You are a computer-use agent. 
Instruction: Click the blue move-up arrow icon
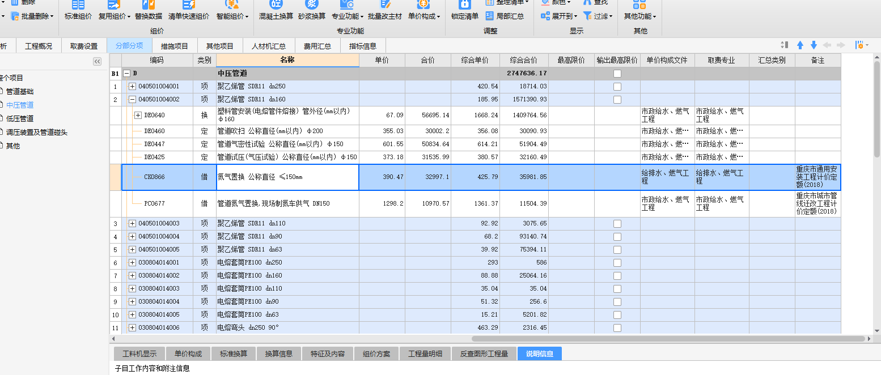point(800,45)
